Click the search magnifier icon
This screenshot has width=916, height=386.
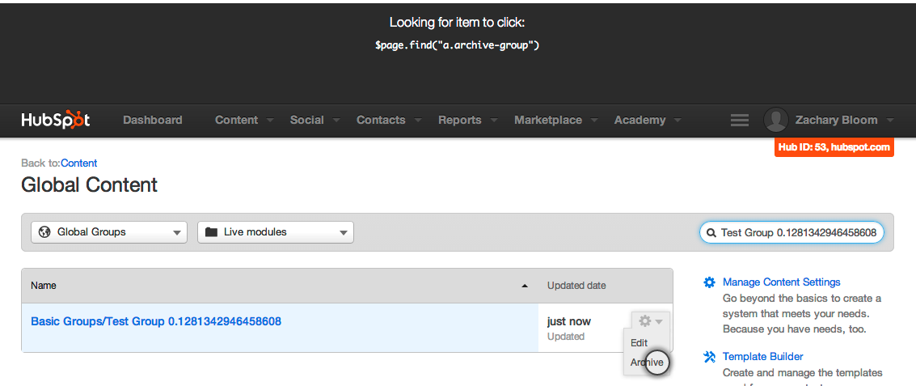[x=711, y=233]
